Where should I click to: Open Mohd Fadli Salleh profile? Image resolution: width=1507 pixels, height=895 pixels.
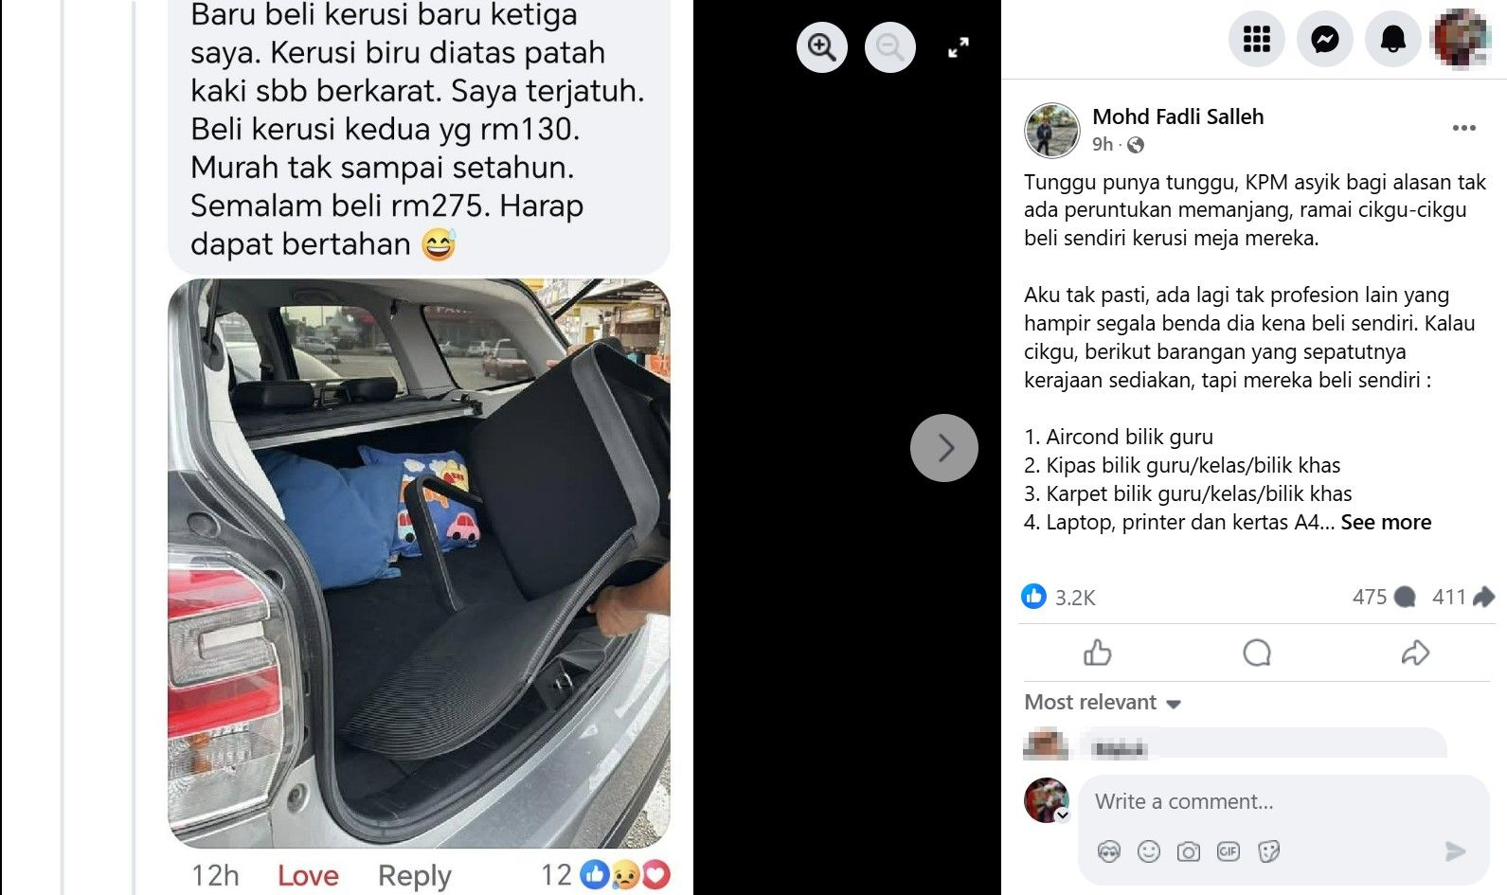pos(1177,116)
